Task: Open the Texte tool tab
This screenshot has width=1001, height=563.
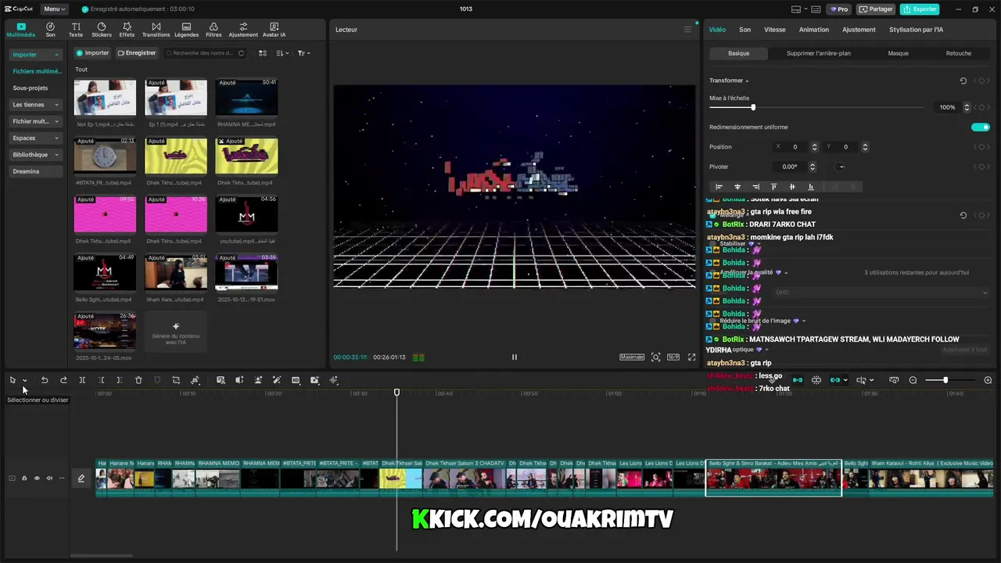Action: [76, 30]
